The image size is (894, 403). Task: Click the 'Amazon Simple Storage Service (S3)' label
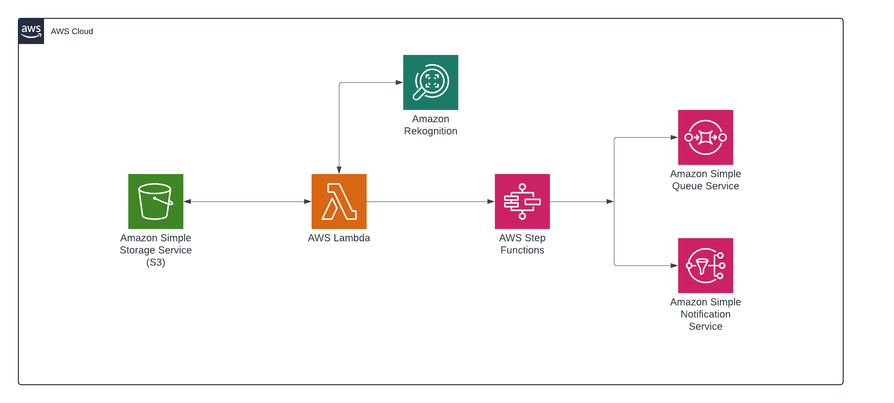156,250
